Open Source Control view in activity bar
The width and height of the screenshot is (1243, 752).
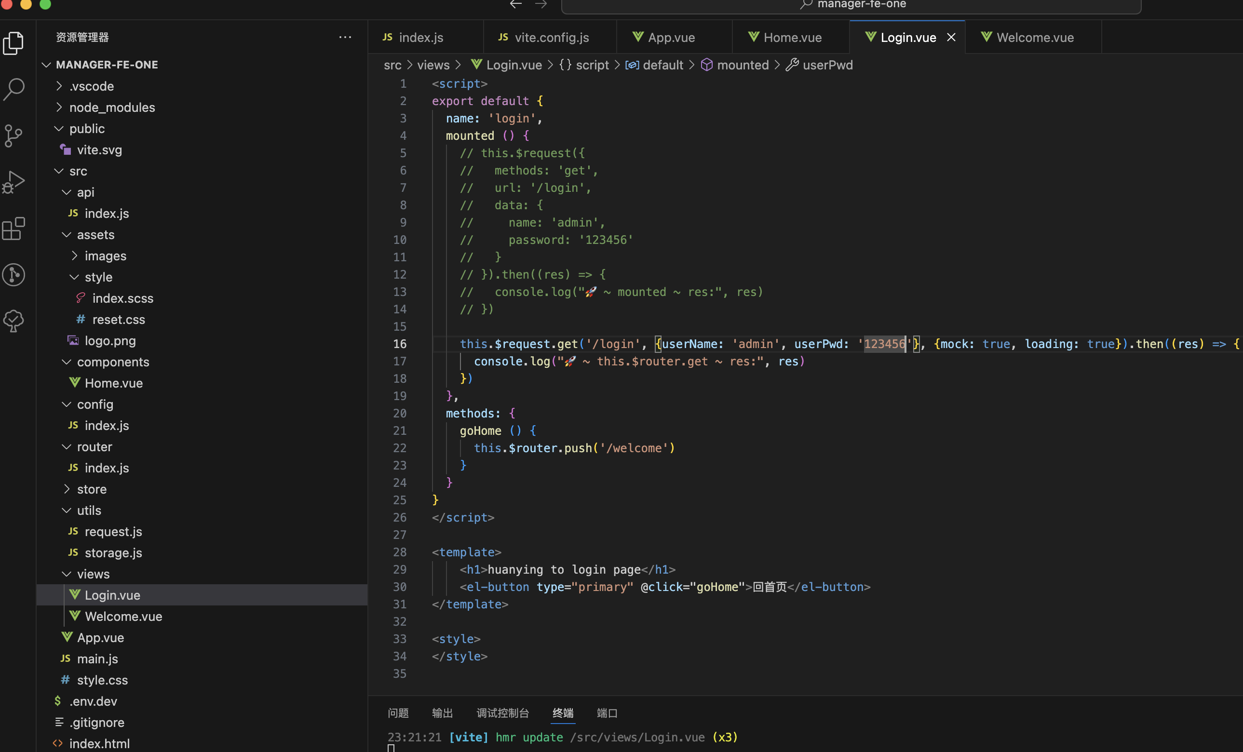click(x=14, y=135)
